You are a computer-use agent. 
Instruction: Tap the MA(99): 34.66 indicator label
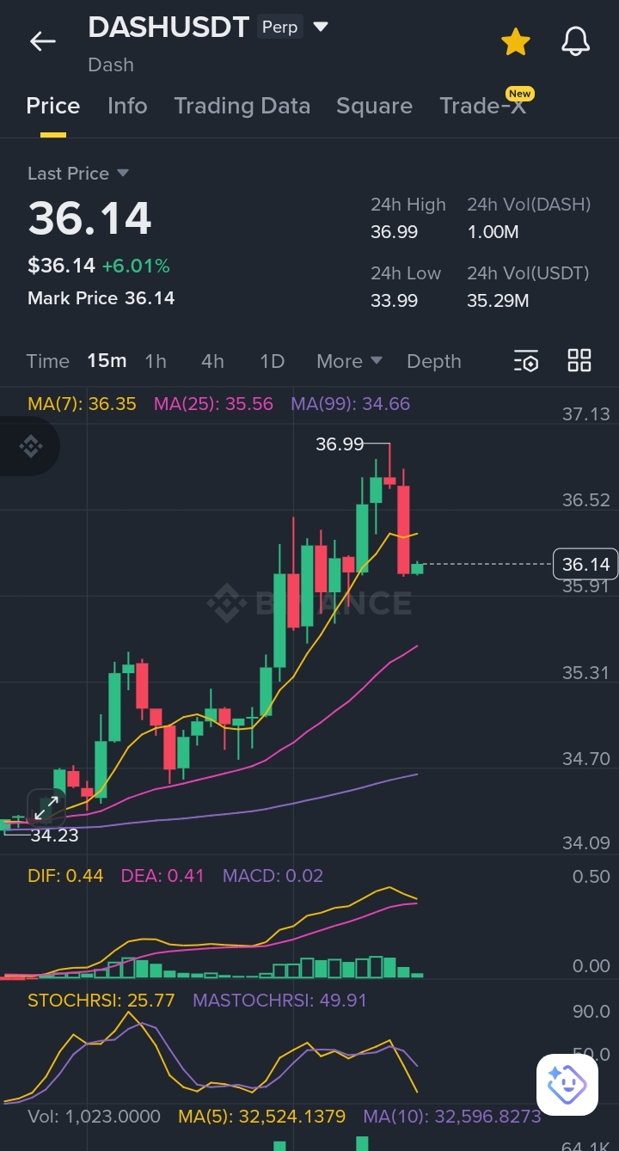350,403
